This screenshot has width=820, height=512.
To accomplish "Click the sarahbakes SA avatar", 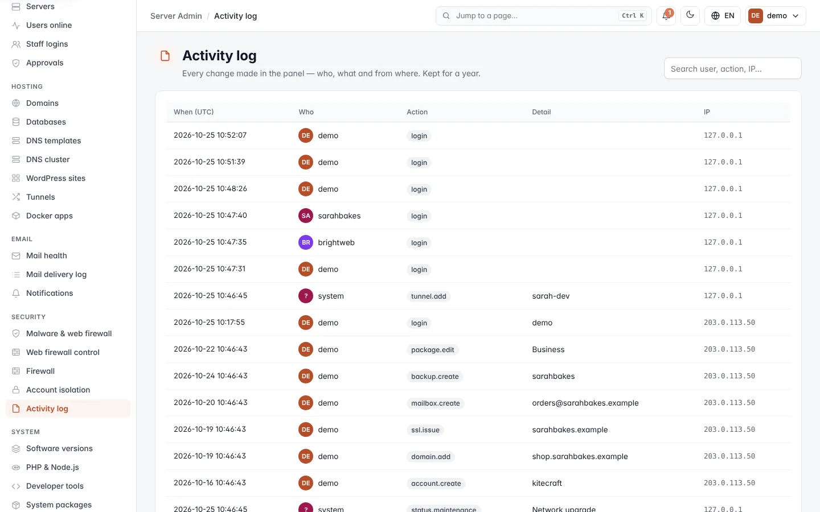I will (306, 216).
